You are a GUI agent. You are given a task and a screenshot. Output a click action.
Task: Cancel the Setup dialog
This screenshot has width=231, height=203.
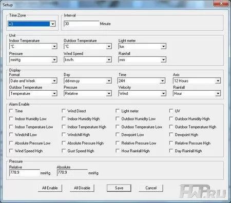tap(151, 188)
